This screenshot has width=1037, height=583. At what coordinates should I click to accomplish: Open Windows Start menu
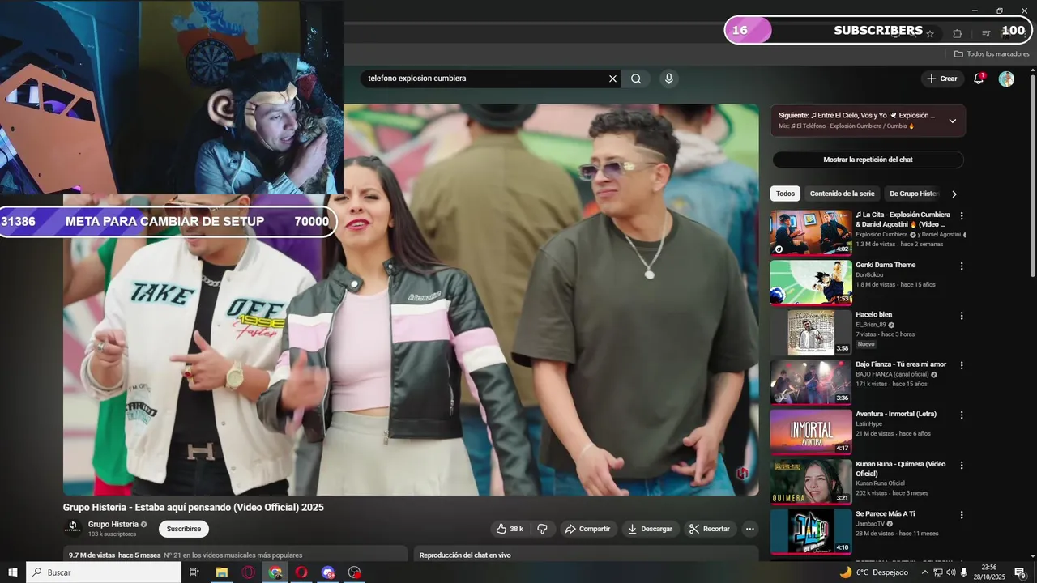coord(13,572)
